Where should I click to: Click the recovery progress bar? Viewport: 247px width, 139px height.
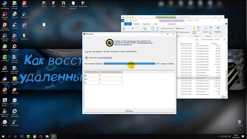click(130, 64)
